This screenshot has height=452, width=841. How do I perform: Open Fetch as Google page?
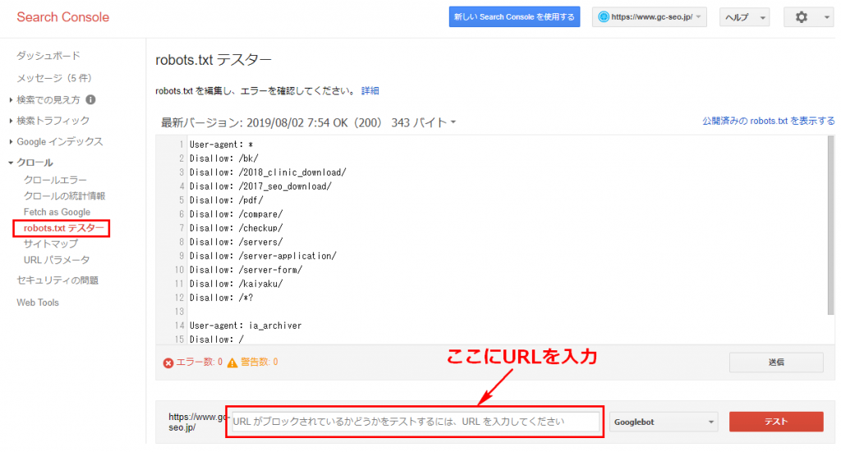pos(57,212)
